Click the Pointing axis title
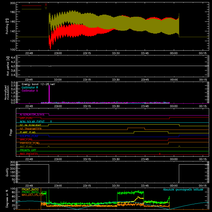212x212 pixels. coord(7,26)
